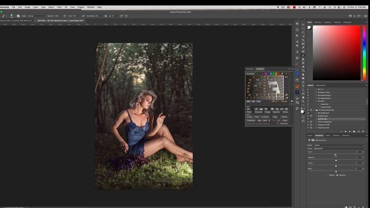Viewport: 370px width, 208px height.
Task: Select the Gradient tool
Action: 303,70
